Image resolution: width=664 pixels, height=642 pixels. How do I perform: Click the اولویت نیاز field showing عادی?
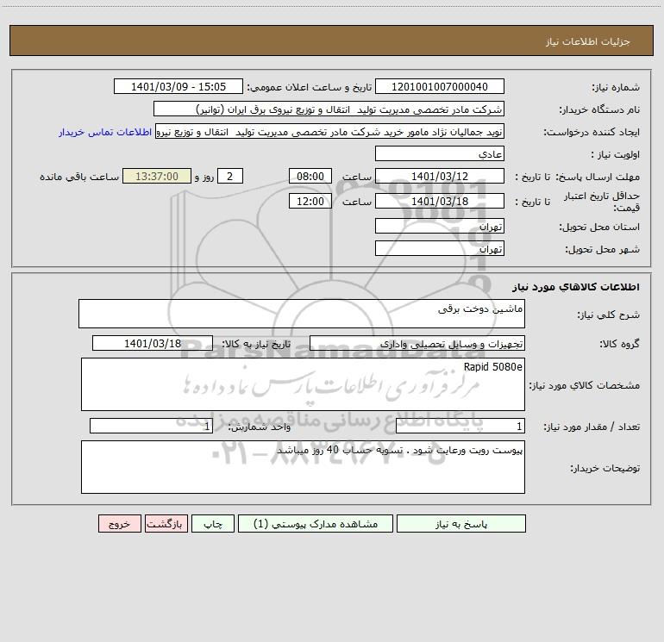tap(440, 153)
